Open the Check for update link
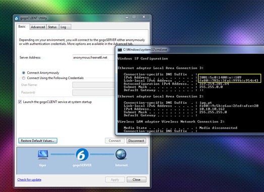 pos(29,179)
